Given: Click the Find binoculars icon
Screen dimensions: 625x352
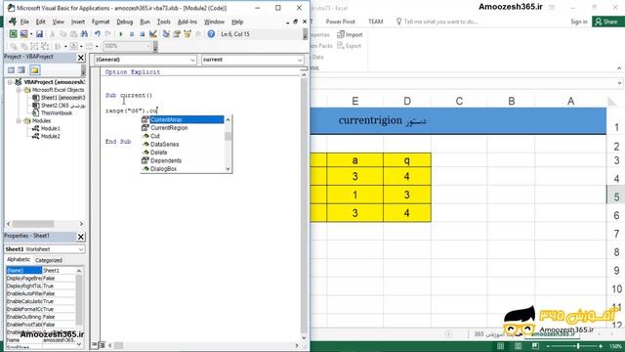Looking at the screenshot, I should pos(84,34).
